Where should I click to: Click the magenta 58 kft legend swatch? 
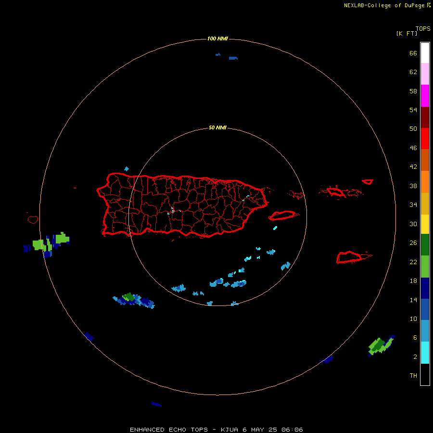(x=425, y=96)
